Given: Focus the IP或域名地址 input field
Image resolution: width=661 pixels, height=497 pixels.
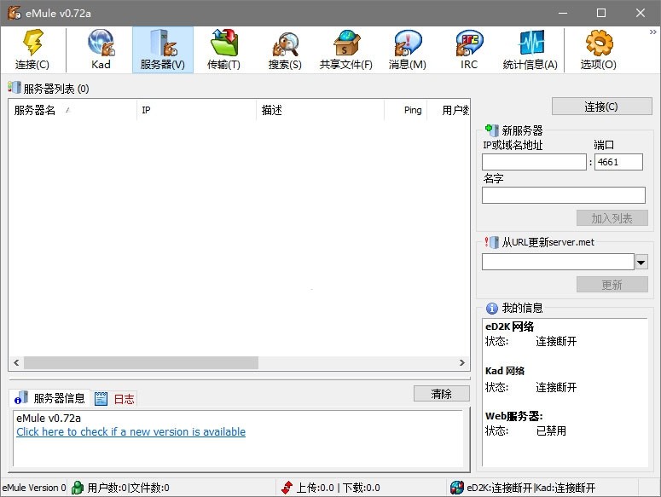Looking at the screenshot, I should (x=534, y=162).
